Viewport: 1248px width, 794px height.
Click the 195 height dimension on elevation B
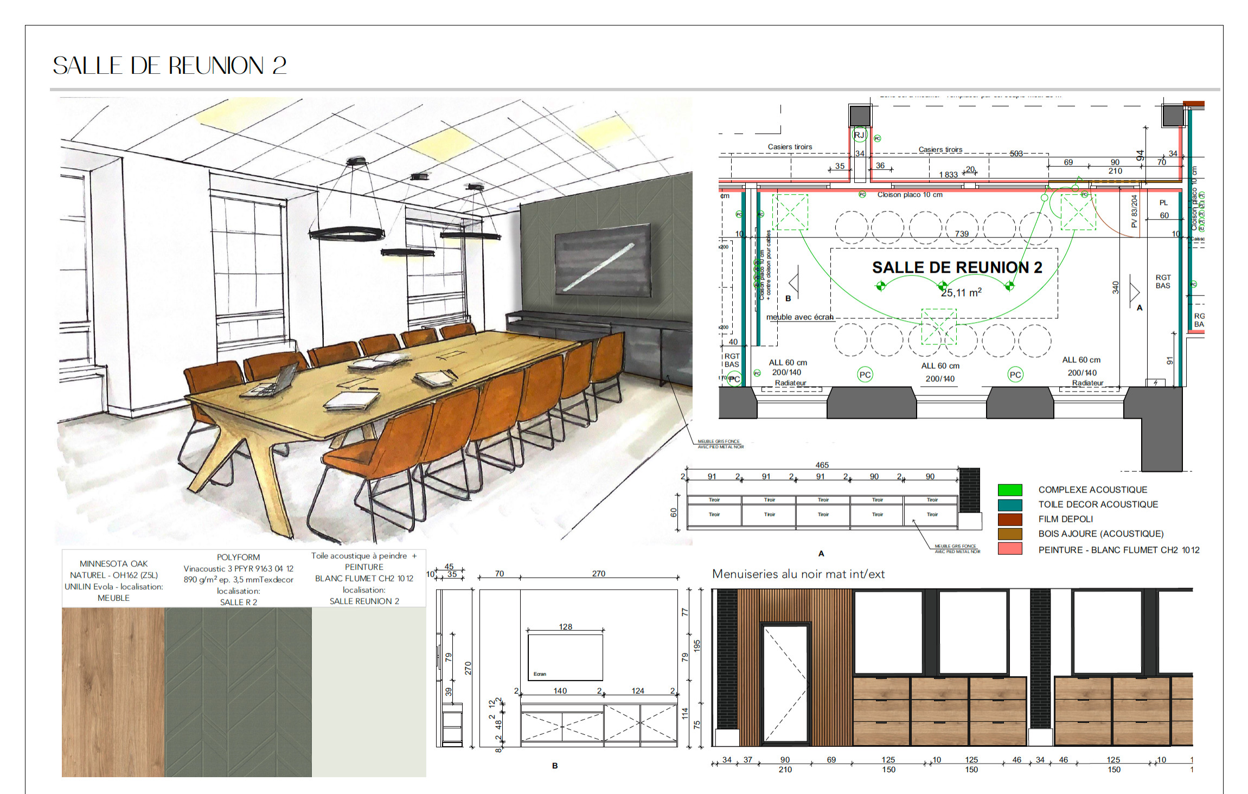[697, 645]
